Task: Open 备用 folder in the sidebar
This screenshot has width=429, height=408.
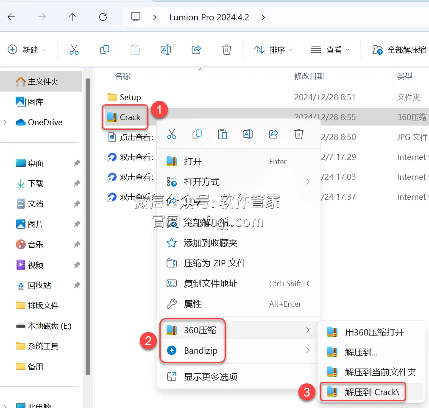Action: 30,367
